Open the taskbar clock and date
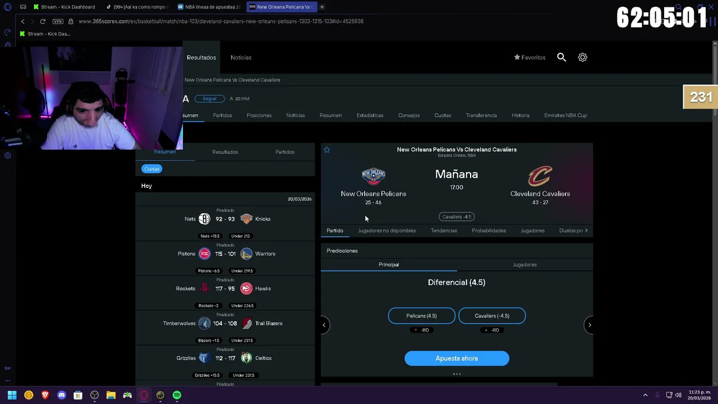Image resolution: width=718 pixels, height=404 pixels. pos(700,395)
